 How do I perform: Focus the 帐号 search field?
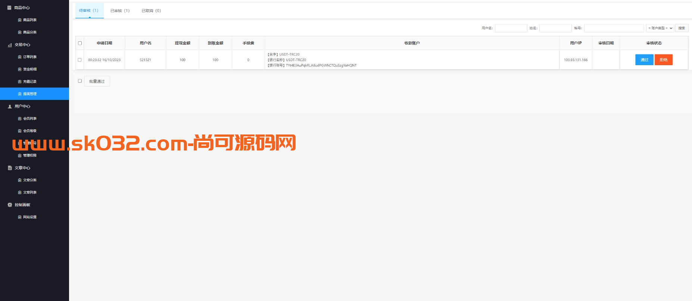coord(614,28)
